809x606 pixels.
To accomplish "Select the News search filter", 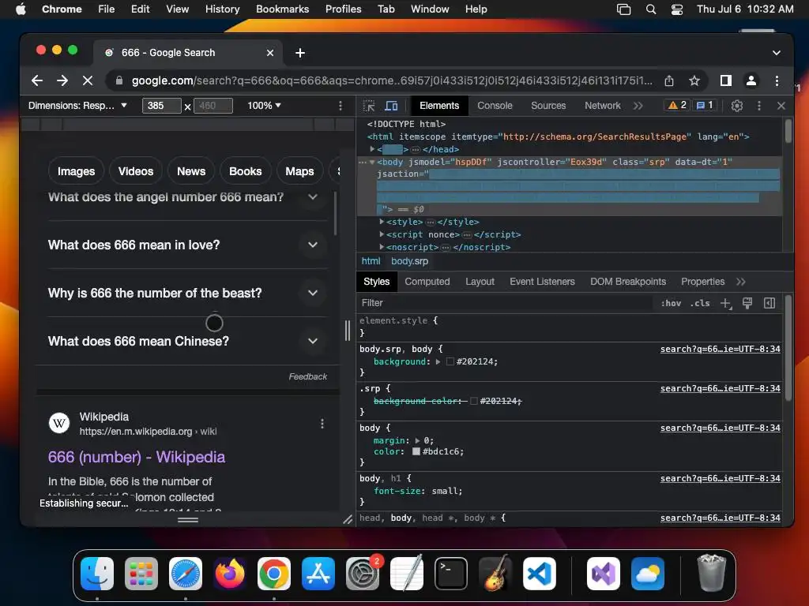I will [191, 171].
